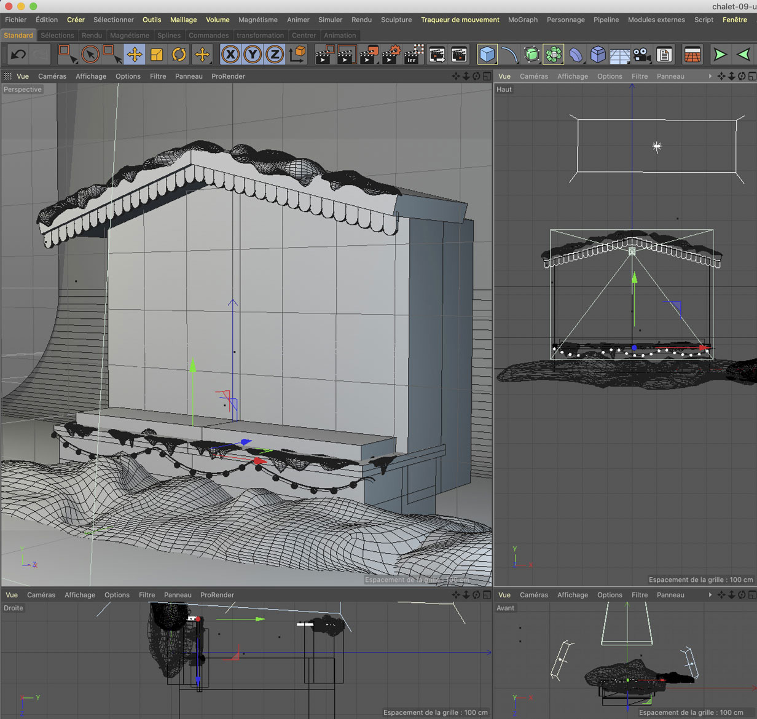Open the render settings gear clapperboard
This screenshot has width=757, height=719.
(391, 55)
